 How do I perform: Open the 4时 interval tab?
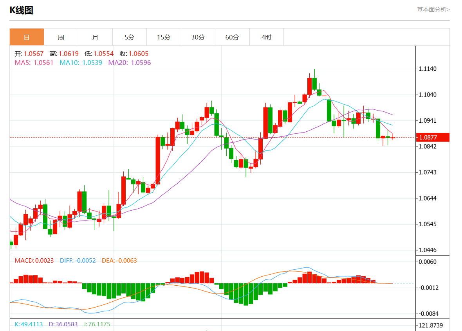point(266,37)
